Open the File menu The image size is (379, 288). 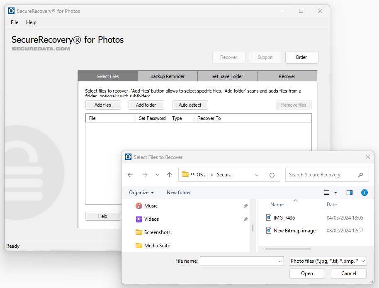[x=15, y=22]
